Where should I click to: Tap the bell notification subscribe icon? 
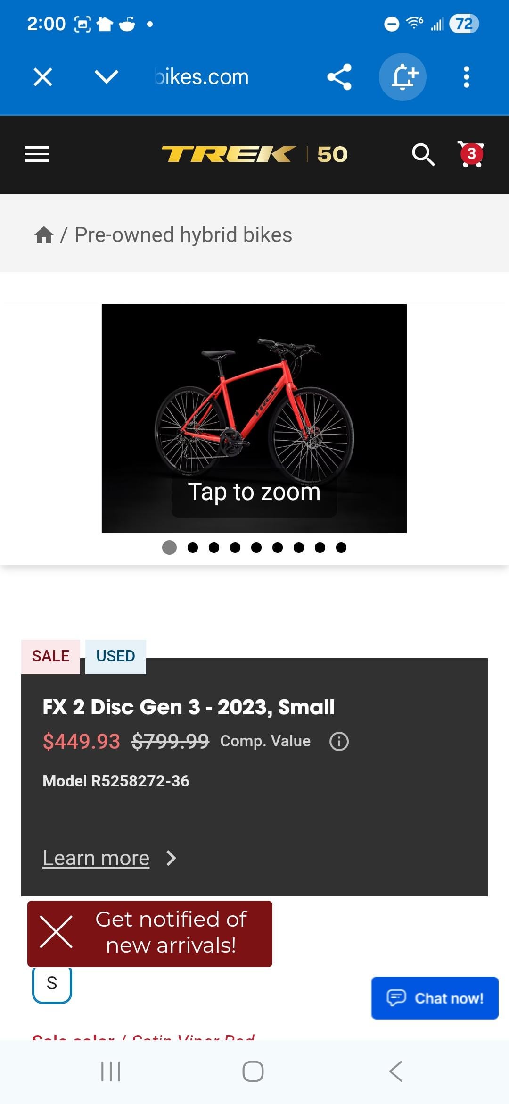coord(402,77)
